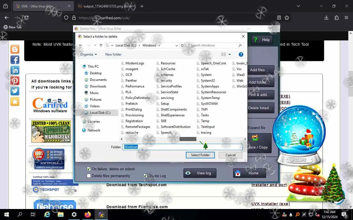Click the Help button in UVK window
The image size is (353, 220).
tap(262, 40)
